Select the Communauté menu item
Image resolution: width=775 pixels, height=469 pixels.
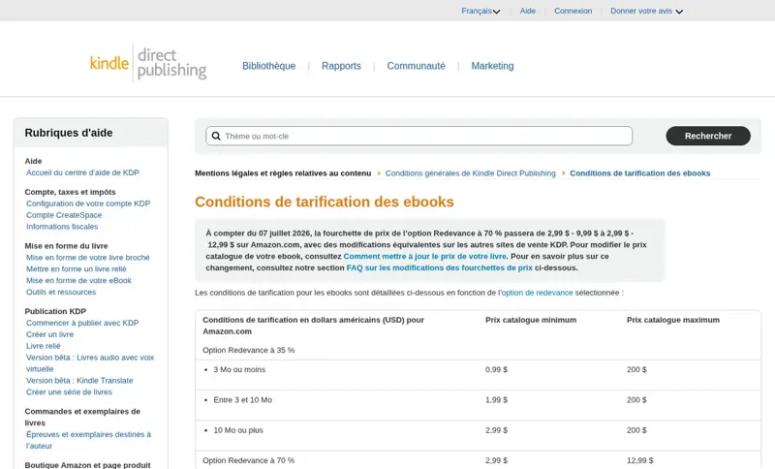coord(416,66)
